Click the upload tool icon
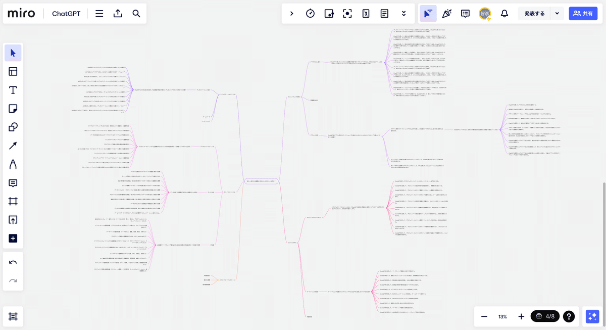 (x=13, y=220)
